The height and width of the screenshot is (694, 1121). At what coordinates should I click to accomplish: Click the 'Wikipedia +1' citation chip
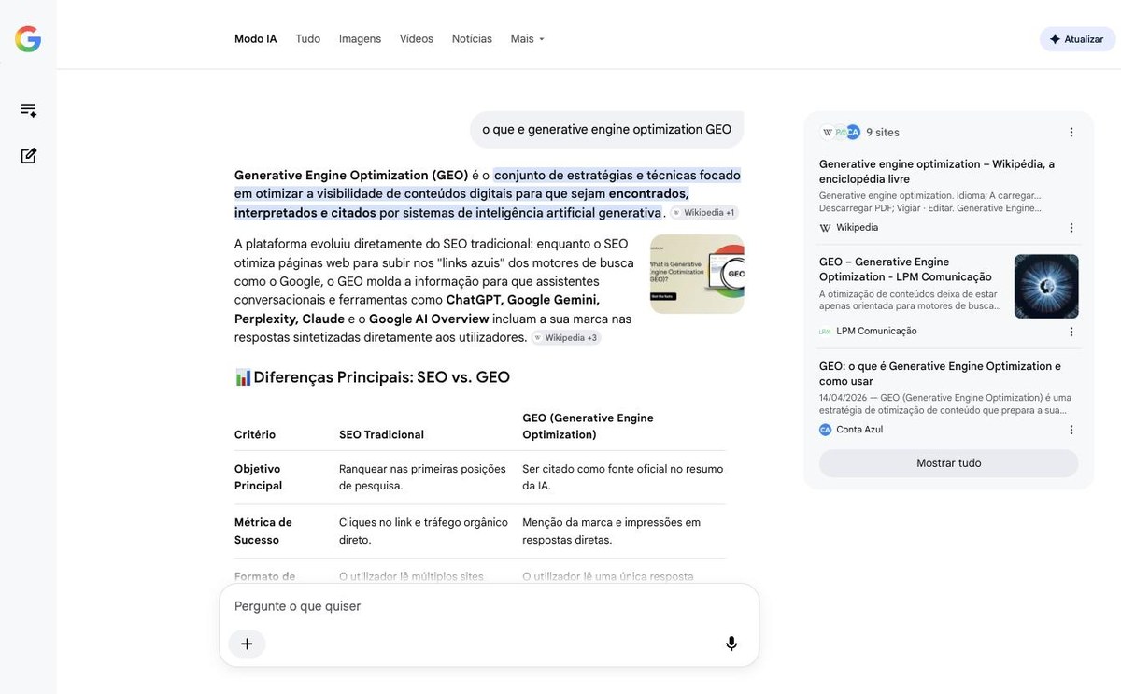pyautogui.click(x=703, y=213)
